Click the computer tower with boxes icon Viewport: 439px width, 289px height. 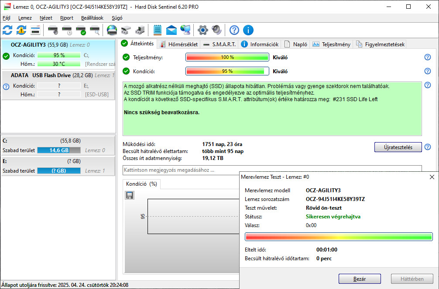[x=140, y=30]
